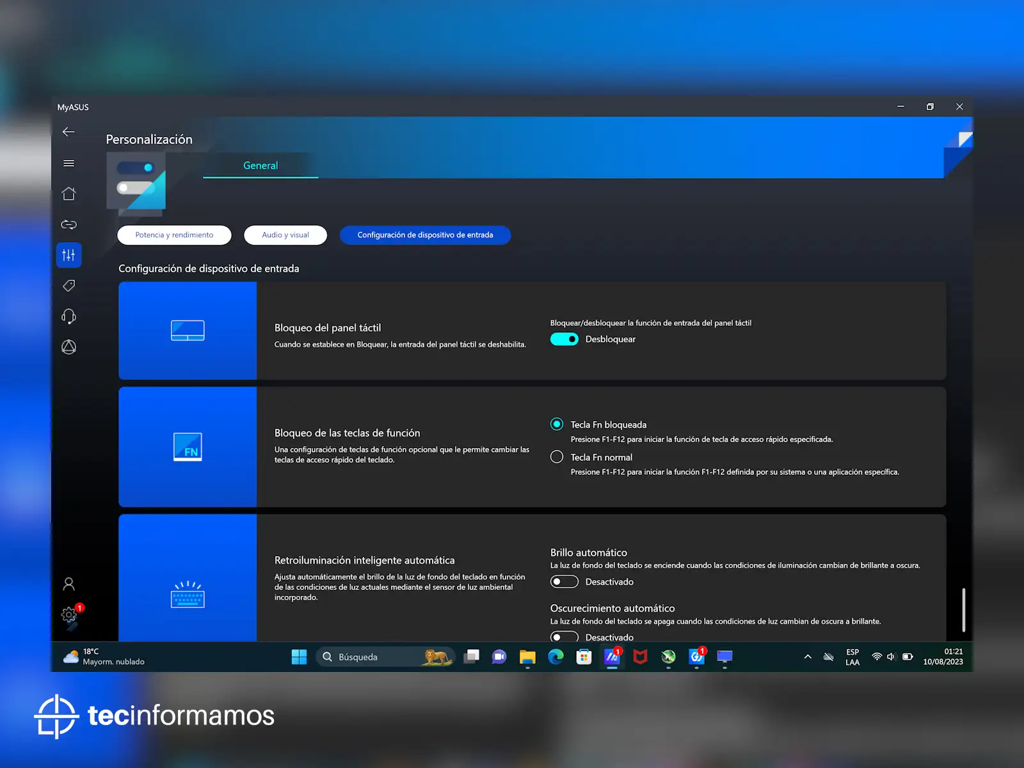Open Audio y visual section
The width and height of the screenshot is (1024, 768).
tap(285, 235)
